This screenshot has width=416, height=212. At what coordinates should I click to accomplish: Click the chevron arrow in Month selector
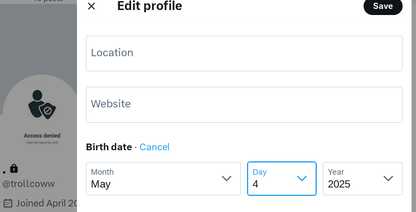(226, 179)
